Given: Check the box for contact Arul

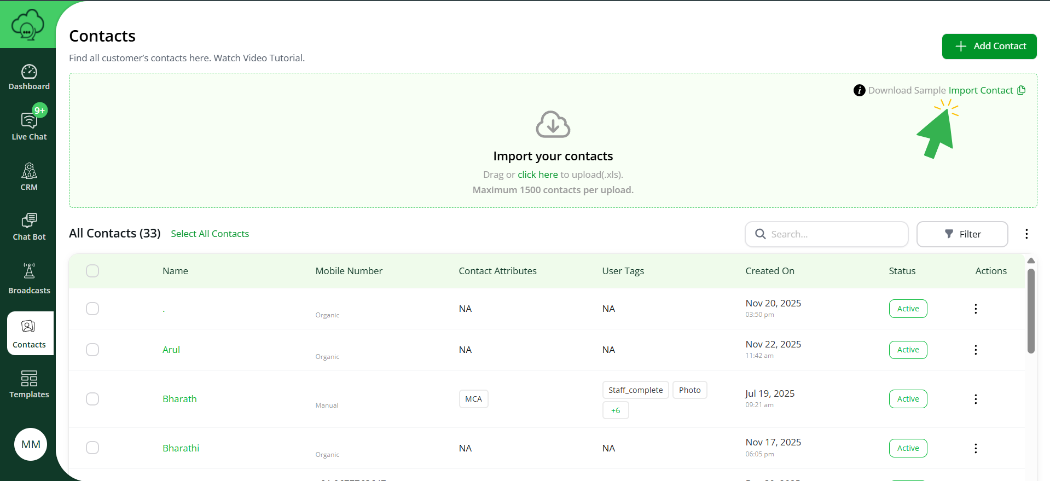Looking at the screenshot, I should pyautogui.click(x=92, y=350).
